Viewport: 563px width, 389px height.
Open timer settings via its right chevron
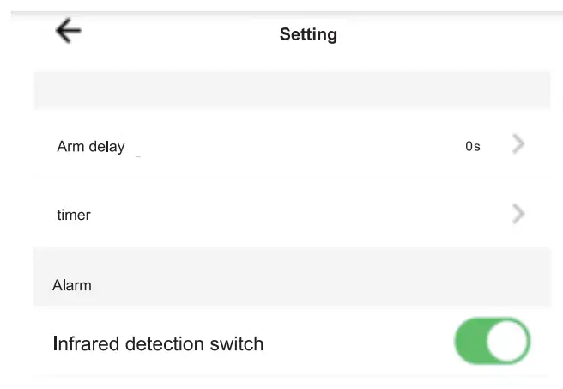click(x=518, y=214)
